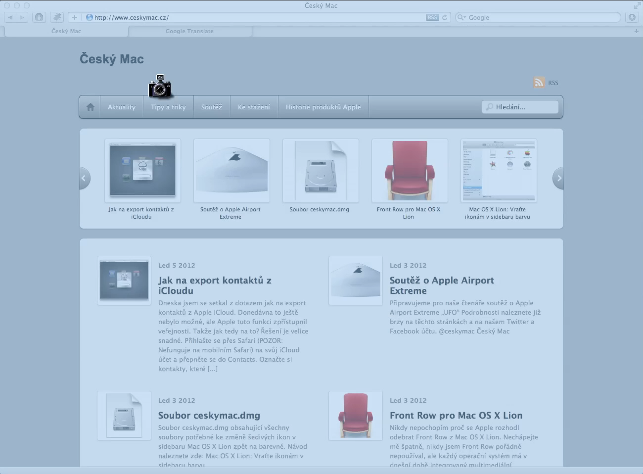Screen dimensions: 643x474
Task: Open article Jak na export kontaktů z iCloudu
Action: pyautogui.click(x=215, y=285)
